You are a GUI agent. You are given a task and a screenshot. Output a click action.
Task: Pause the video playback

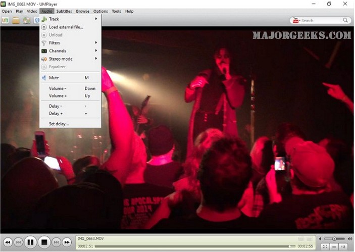(30, 242)
